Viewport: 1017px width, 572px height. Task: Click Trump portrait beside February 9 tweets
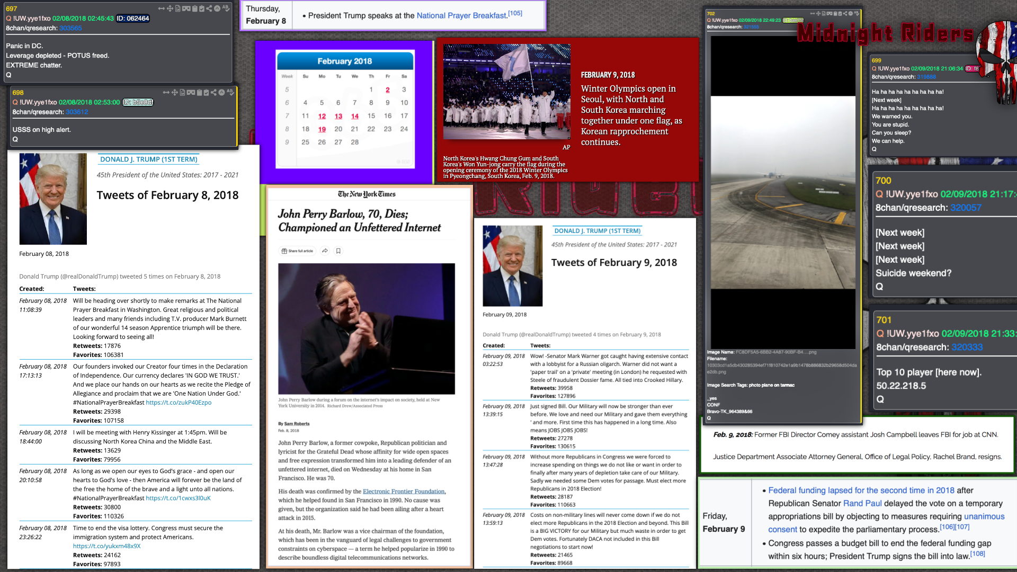(513, 266)
